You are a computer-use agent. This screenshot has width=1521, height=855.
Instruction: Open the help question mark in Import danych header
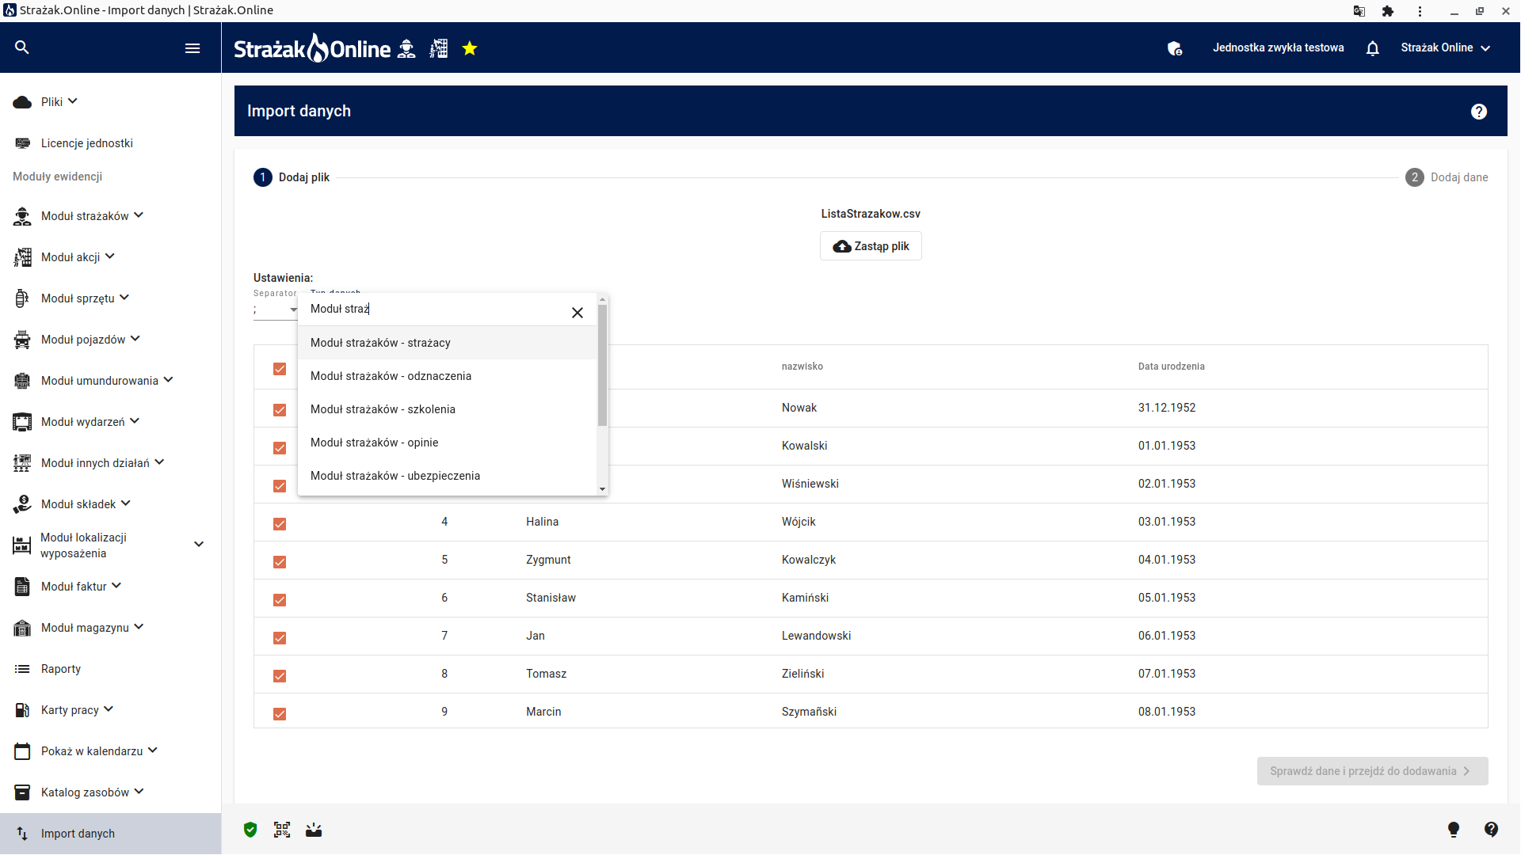pos(1479,112)
